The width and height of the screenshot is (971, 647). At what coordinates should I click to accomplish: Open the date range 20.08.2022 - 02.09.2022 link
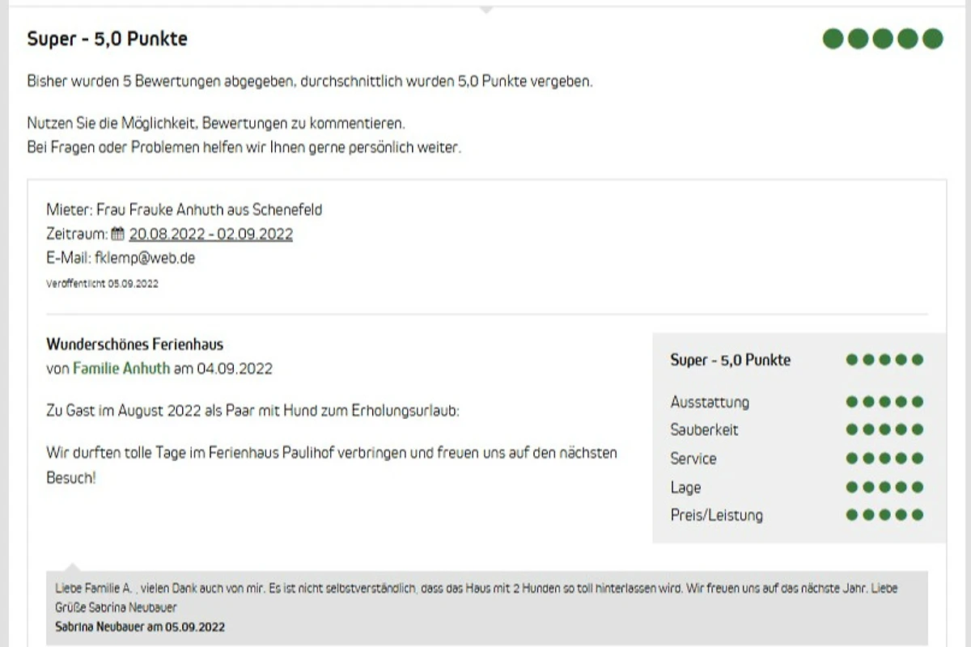210,235
